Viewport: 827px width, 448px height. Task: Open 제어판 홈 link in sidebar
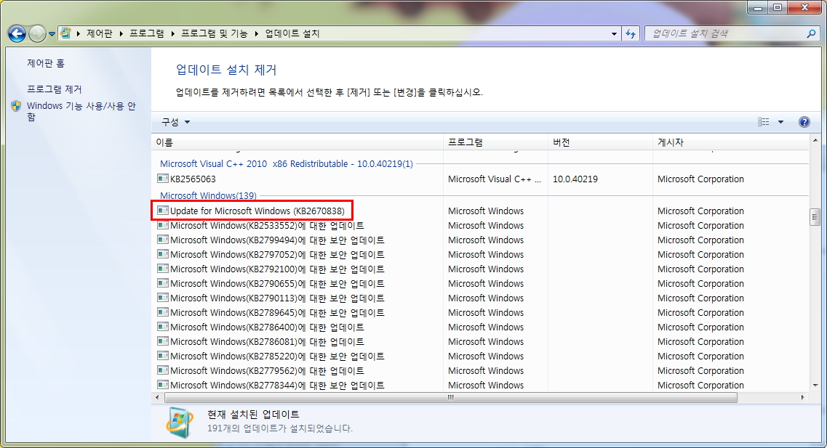[46, 63]
